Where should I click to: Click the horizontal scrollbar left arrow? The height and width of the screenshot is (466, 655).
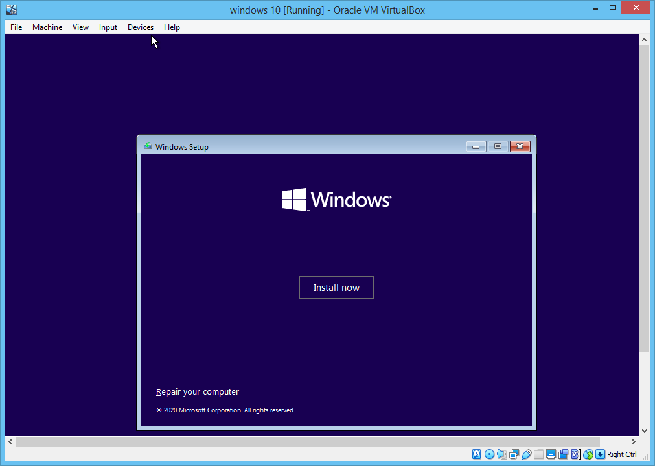[x=10, y=442]
